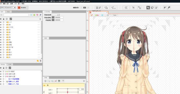The width and height of the screenshot is (180, 94).
Task: Toggle visibility of 腕 A folder
Action: (x=1, y=52)
